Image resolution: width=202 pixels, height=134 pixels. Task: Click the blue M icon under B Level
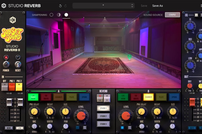click(x=123, y=128)
